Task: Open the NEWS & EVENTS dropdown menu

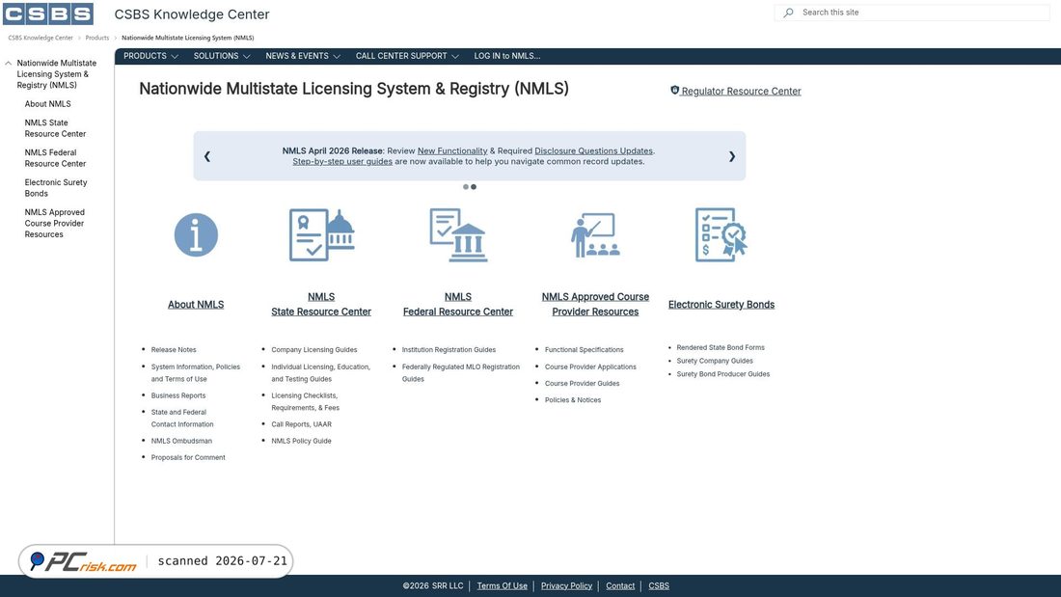Action: tap(303, 56)
